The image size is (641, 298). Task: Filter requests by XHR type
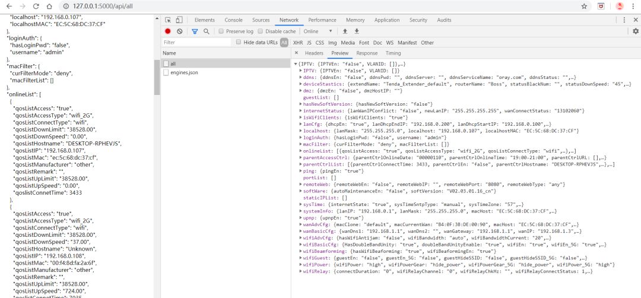click(x=298, y=43)
